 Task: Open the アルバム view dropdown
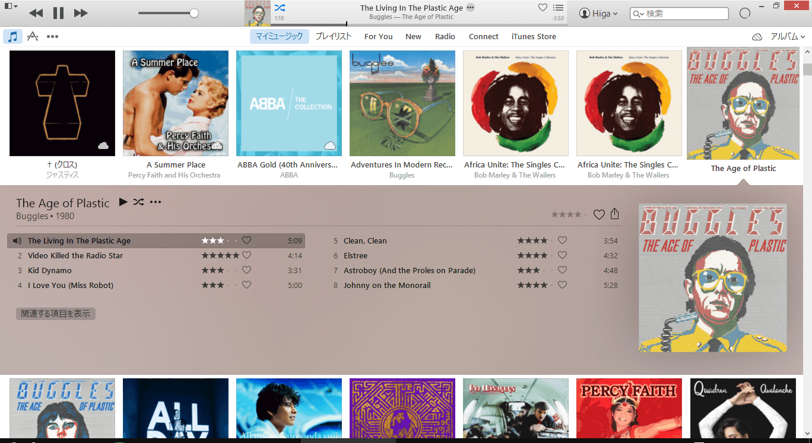[x=788, y=36]
